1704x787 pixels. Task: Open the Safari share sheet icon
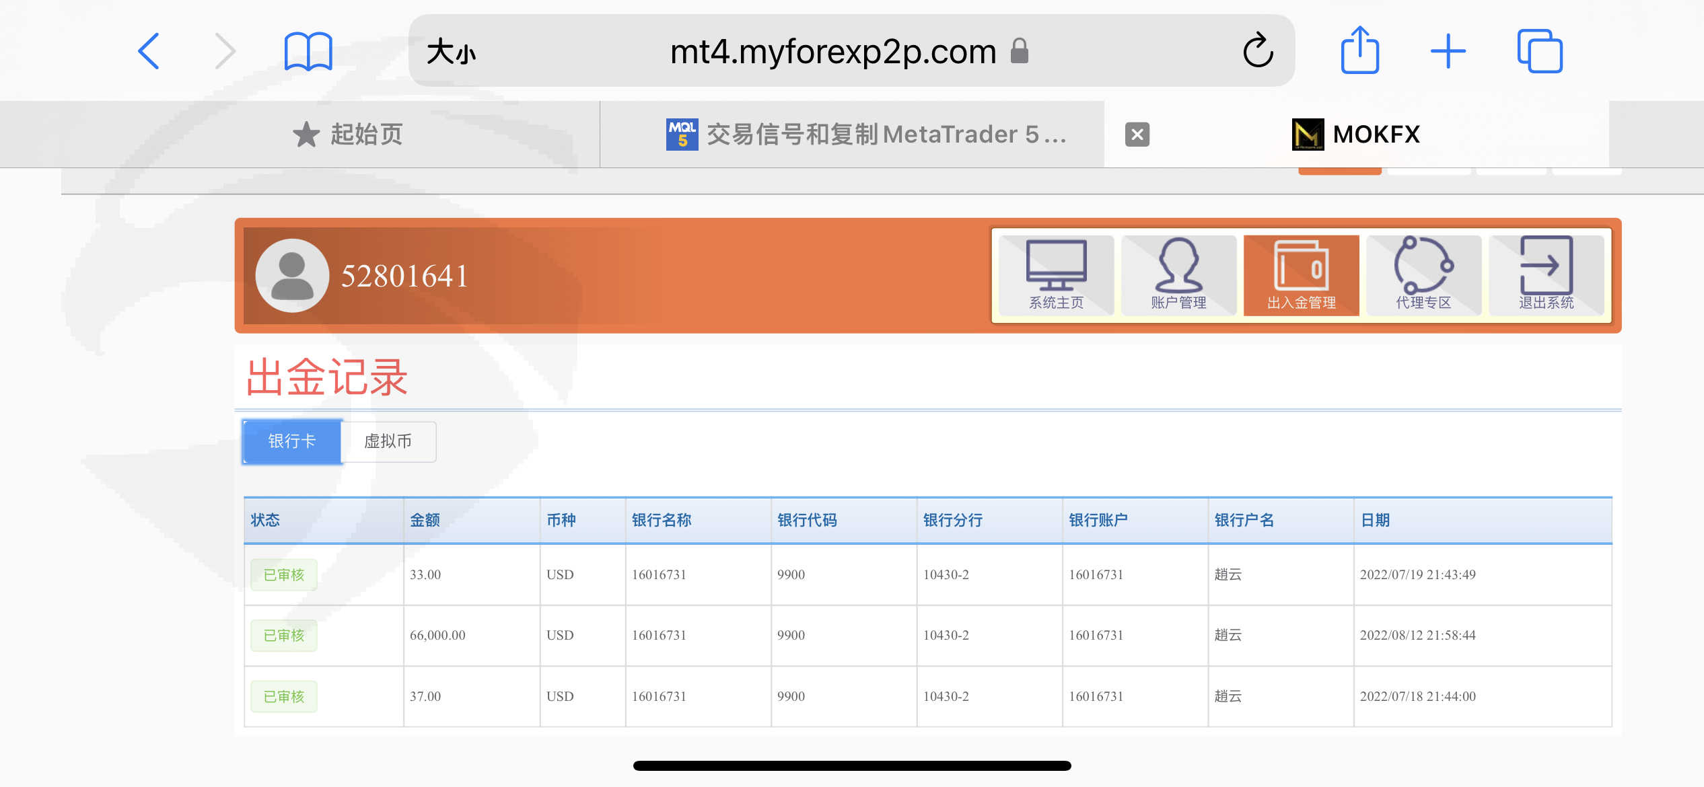1360,50
